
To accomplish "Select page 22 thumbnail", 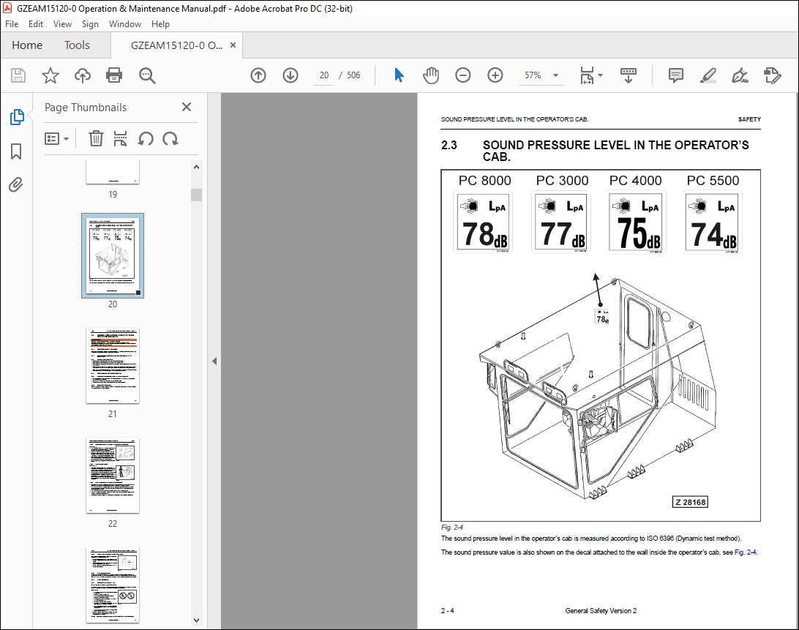I will (x=113, y=476).
